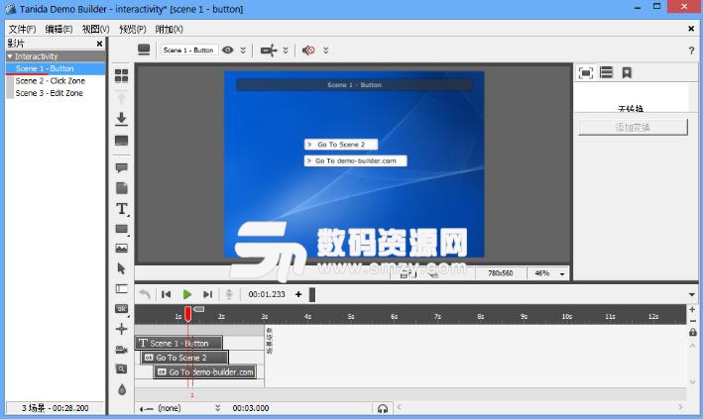Select Scene 1 - Button in scene list

click(x=56, y=68)
